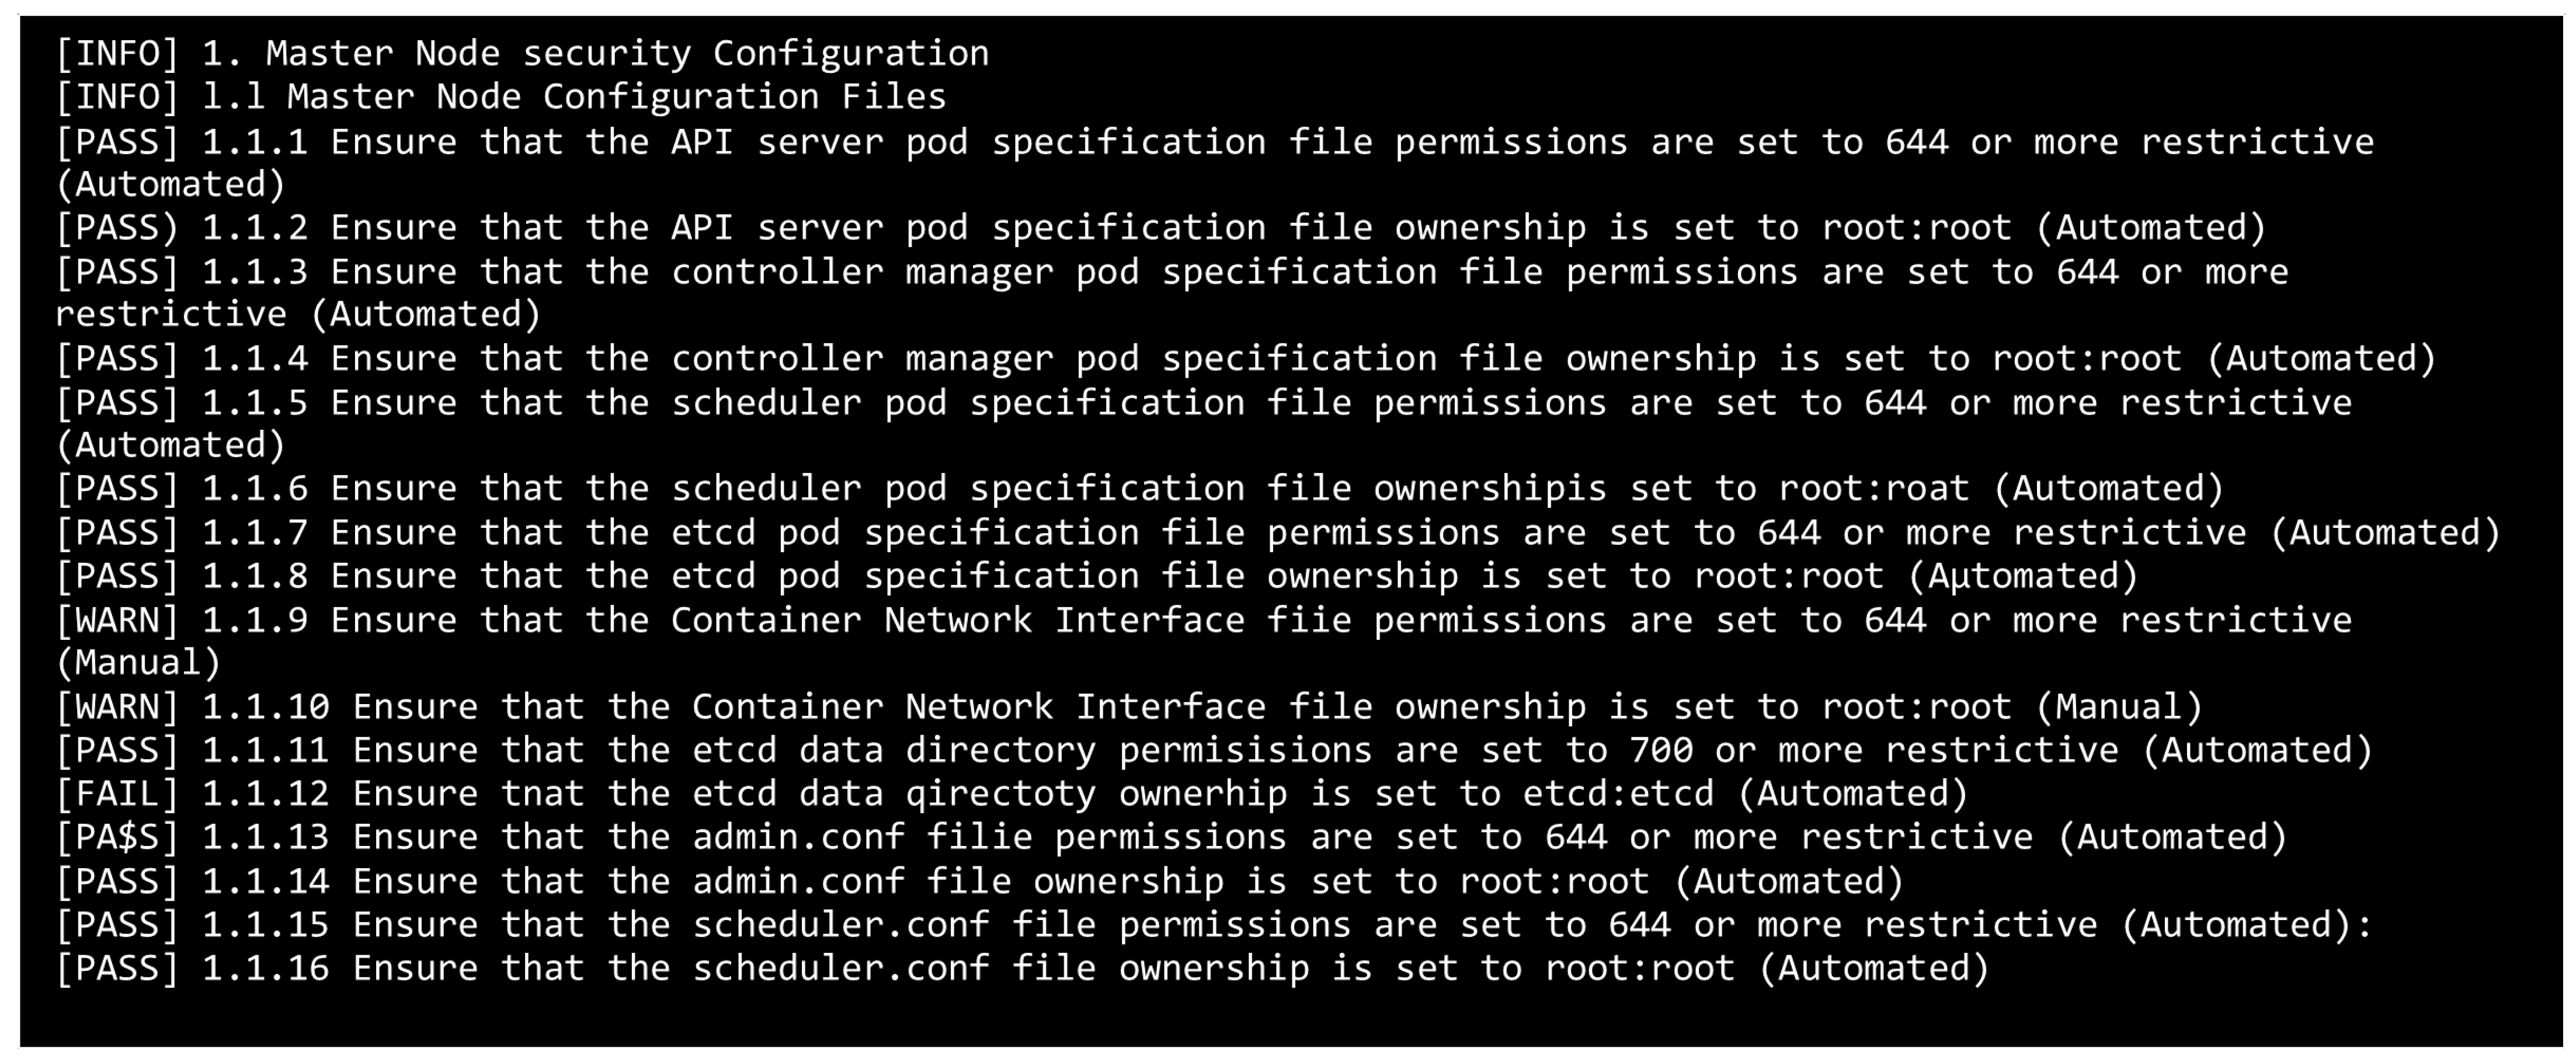Viewport: 2576px width, 1062px height.
Task: Click check 1.1.3 controller manager permissions line
Action: pos(1170,272)
